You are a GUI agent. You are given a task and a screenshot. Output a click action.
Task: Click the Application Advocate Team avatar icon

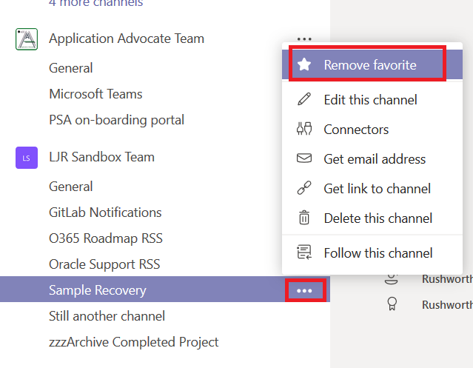point(27,39)
